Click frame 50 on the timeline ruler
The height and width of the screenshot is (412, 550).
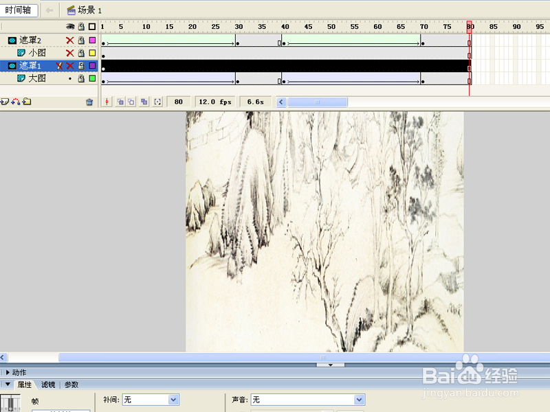pyautogui.click(x=331, y=27)
